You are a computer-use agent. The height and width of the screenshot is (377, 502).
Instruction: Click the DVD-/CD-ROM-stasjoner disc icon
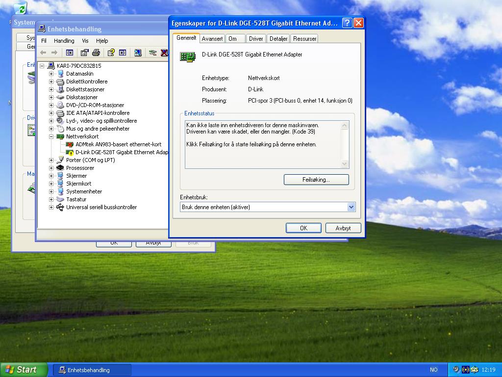pos(60,105)
